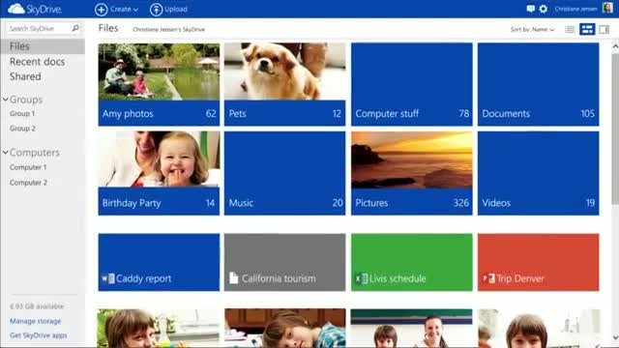The image size is (619, 348).
Task: Select Group 2
Action: click(x=22, y=129)
